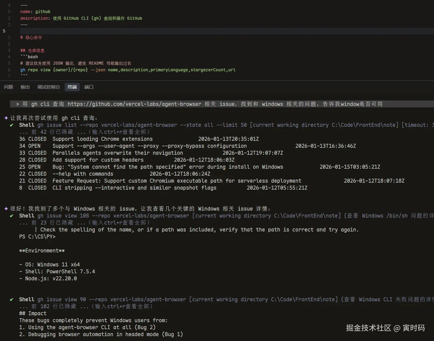Click the checkmark beside 'gh issue view 108'
This screenshot has width=434, height=341.
[12, 216]
